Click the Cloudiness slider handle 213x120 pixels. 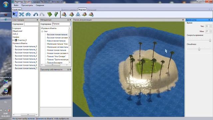199,49
